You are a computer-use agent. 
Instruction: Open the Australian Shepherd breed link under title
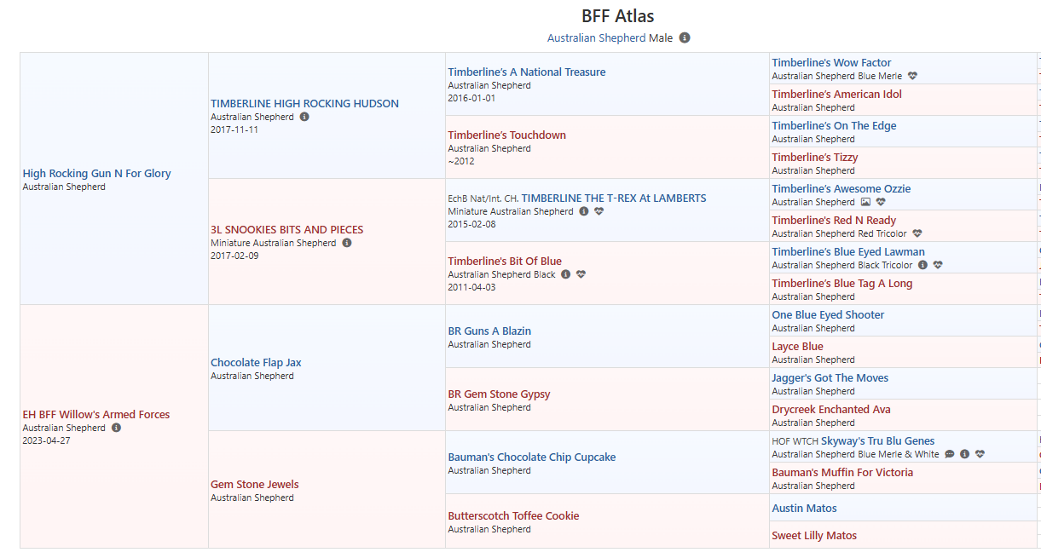596,38
